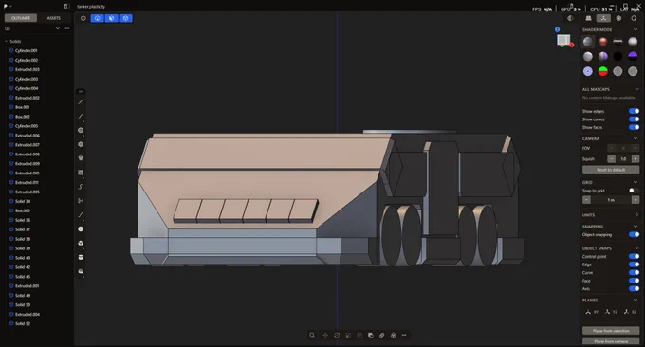Image resolution: width=645 pixels, height=347 pixels.
Task: Enable control point selection mode in viewport header
Action: pyautogui.click(x=83, y=18)
